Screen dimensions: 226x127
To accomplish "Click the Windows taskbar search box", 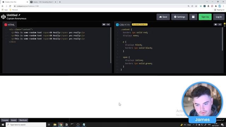I will click(26, 125).
